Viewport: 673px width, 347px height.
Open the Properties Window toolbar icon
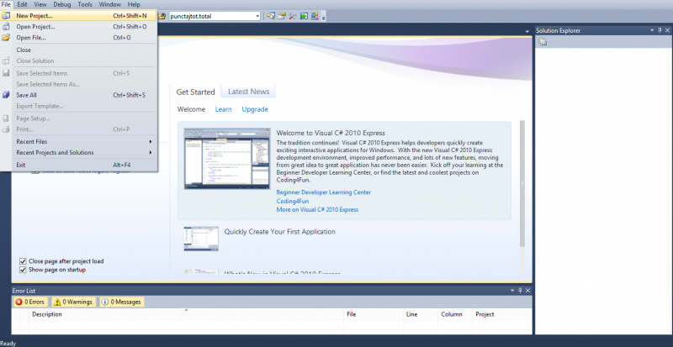point(282,16)
